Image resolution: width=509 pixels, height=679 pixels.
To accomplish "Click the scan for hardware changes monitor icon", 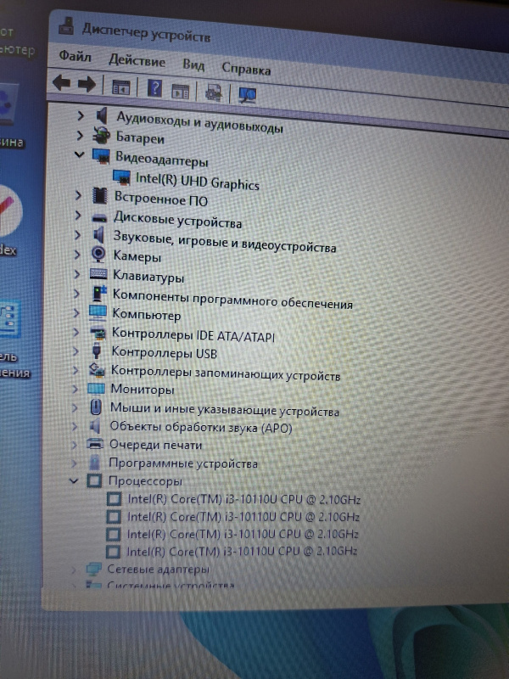I will click(248, 95).
